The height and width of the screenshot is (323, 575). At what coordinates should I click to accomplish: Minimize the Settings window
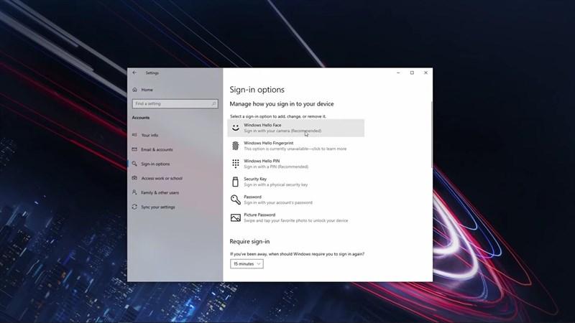click(x=398, y=72)
